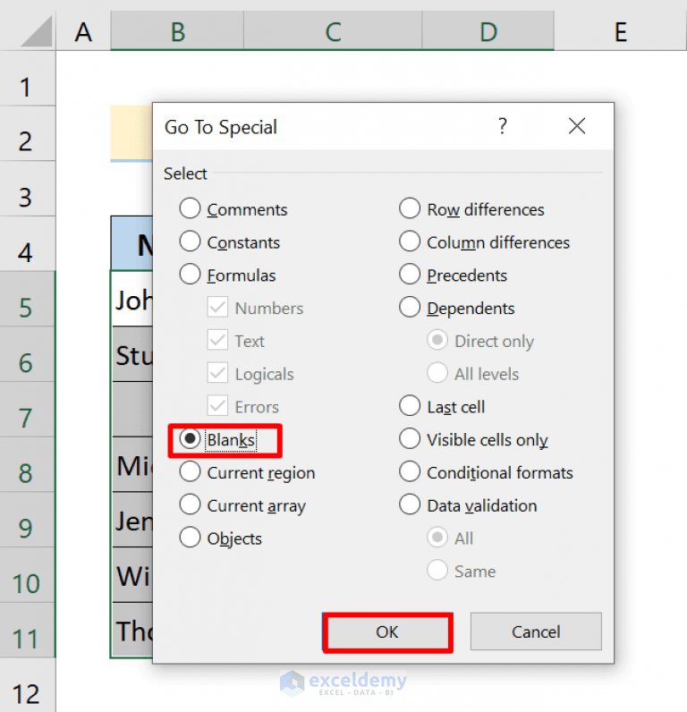This screenshot has width=687, height=712.
Task: Click the cell starting with 'Mi'
Action: [132, 464]
